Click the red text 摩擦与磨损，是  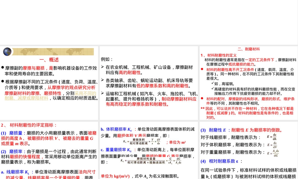click(x=38, y=68)
